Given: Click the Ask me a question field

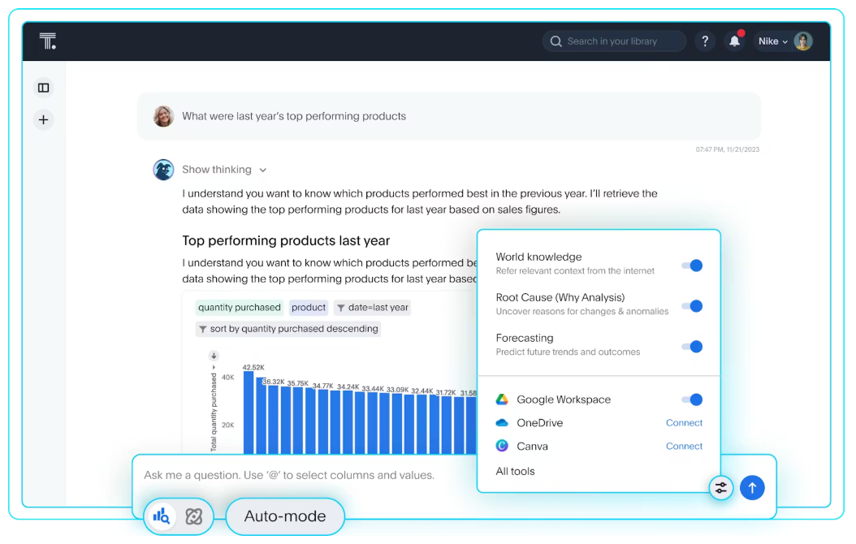Looking at the screenshot, I should 300,475.
